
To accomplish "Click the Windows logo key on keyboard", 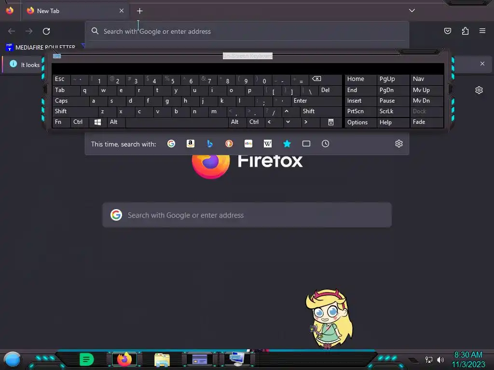I will pos(97,122).
